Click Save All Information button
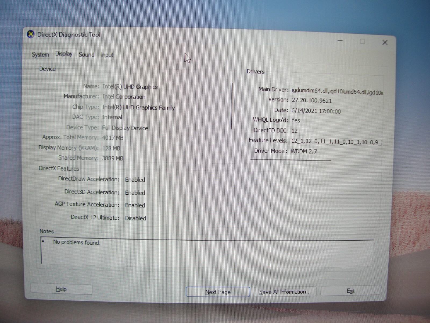Image resolution: width=430 pixels, height=323 pixels. coord(285,292)
